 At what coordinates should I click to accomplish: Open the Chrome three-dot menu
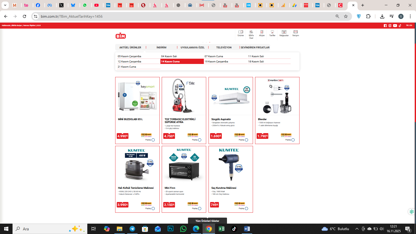(x=410, y=16)
